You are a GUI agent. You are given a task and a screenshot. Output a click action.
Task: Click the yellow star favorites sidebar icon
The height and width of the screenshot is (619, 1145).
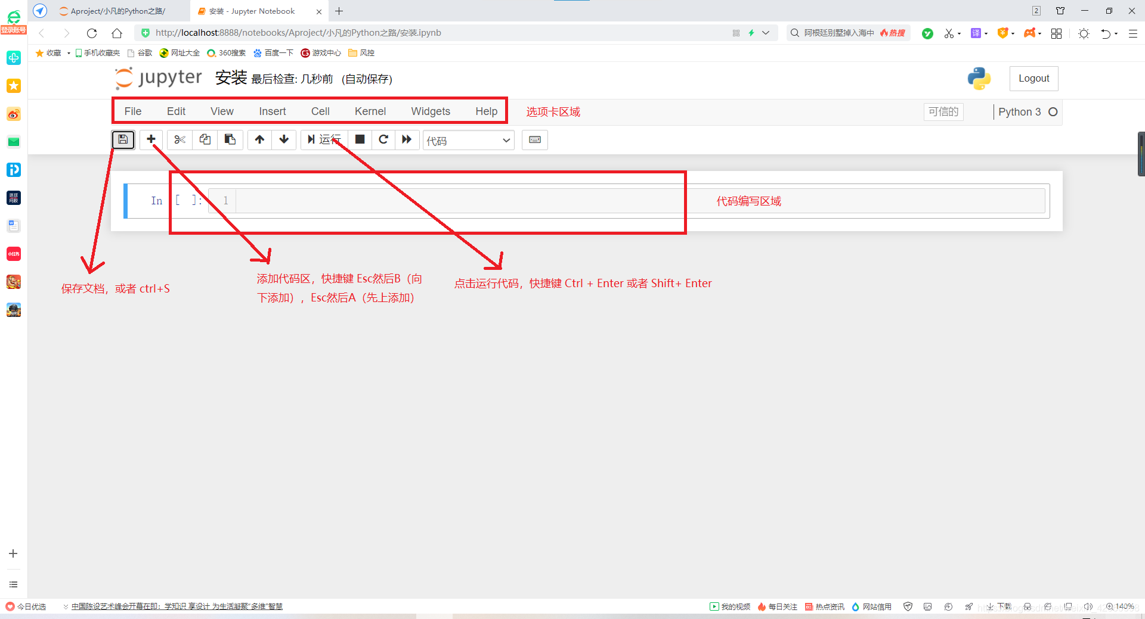click(14, 86)
